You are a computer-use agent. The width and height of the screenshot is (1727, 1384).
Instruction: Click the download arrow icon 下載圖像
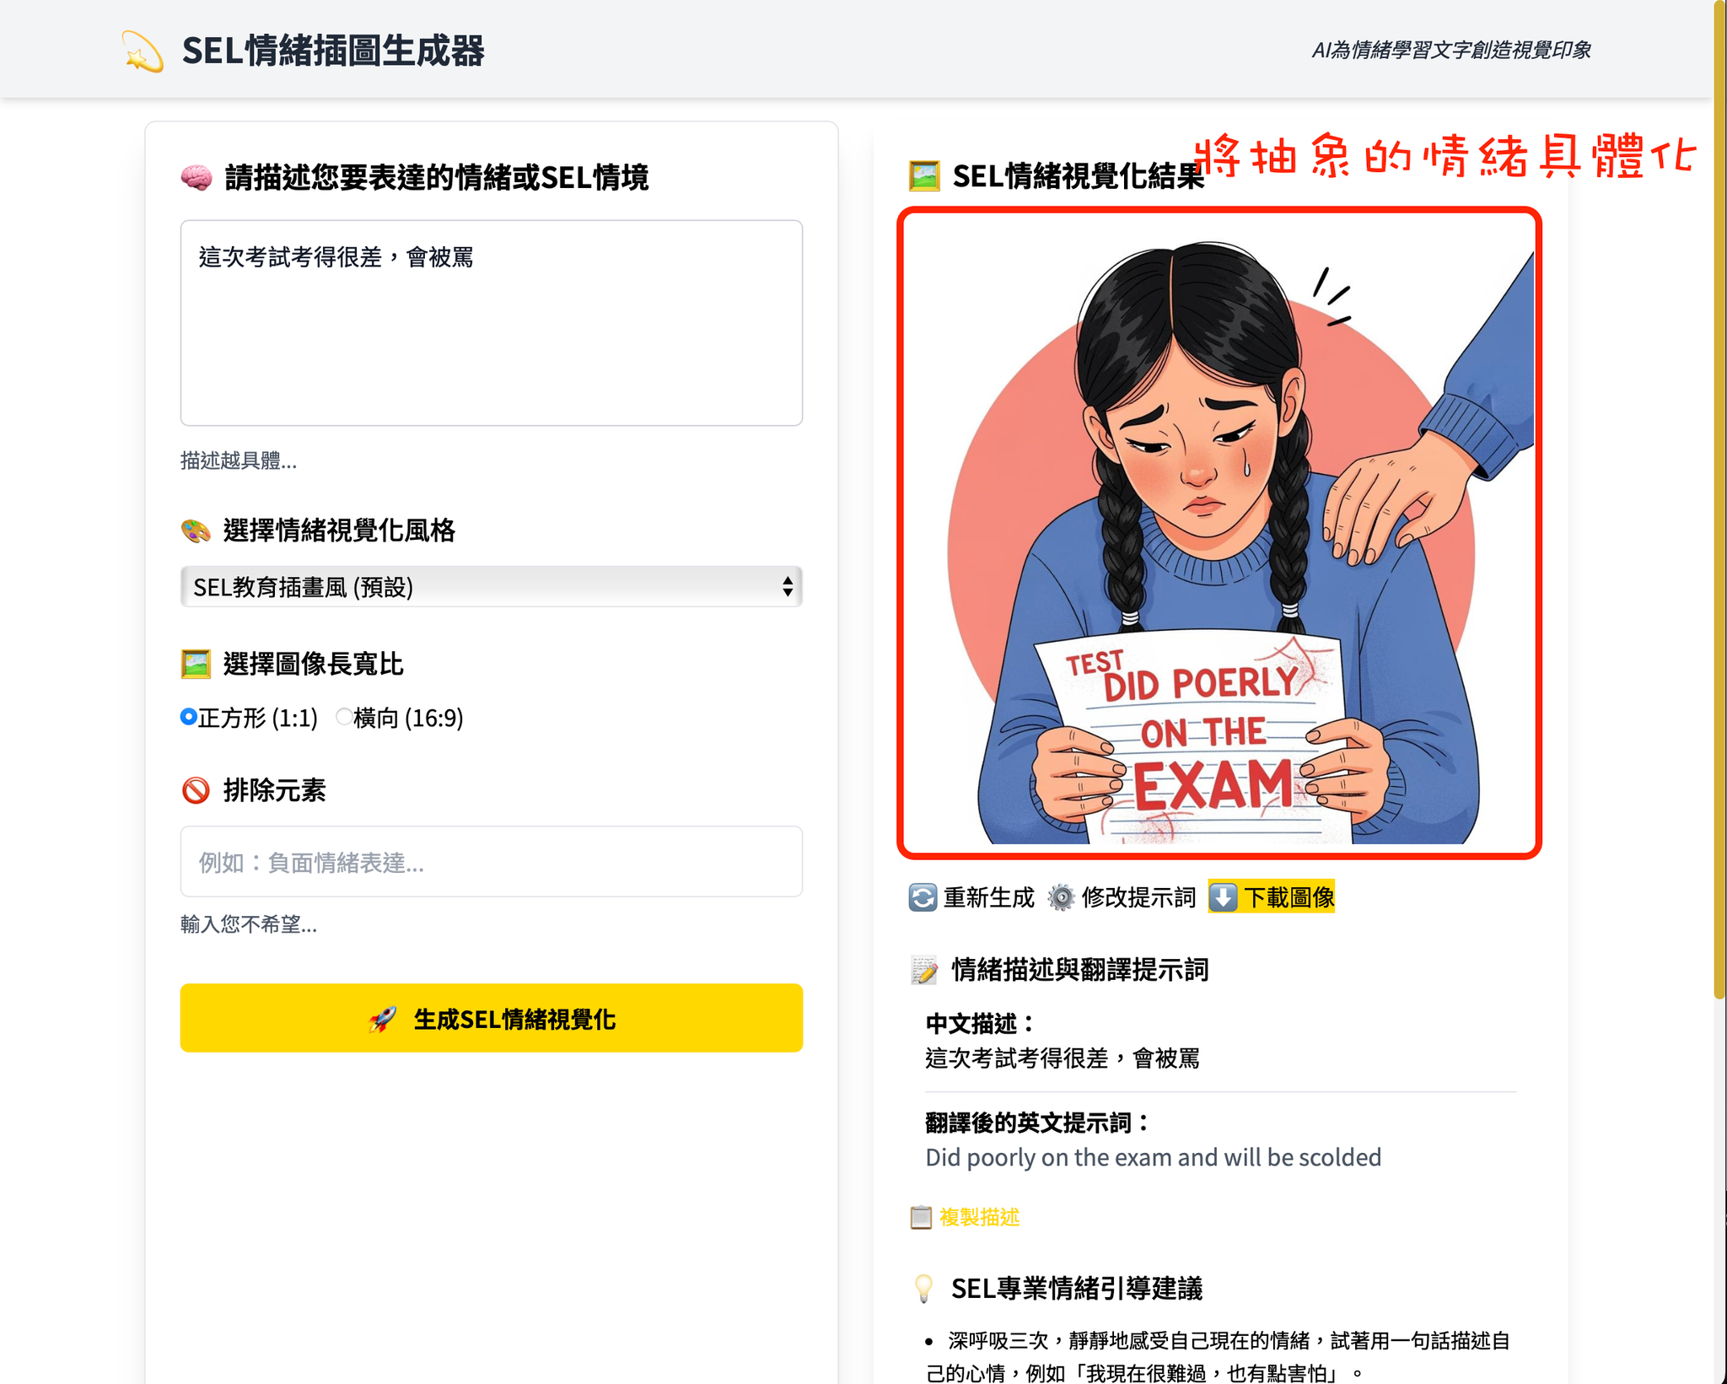tap(1224, 897)
